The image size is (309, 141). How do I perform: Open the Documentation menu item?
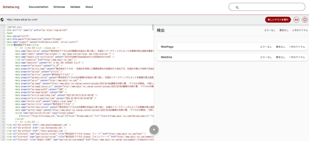pyautogui.click(x=39, y=7)
